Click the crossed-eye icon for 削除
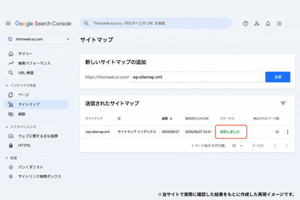Viewport: 300px width, 200px height. point(10,114)
